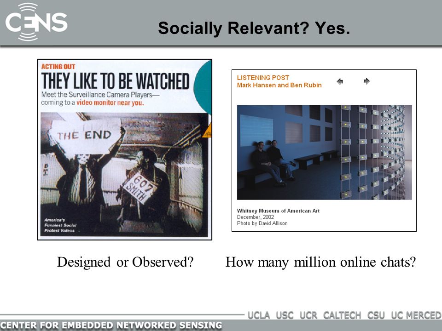The width and height of the screenshot is (442, 331).
Task: Click the "607 SMITH" sign in the photo
Action: click(140, 188)
